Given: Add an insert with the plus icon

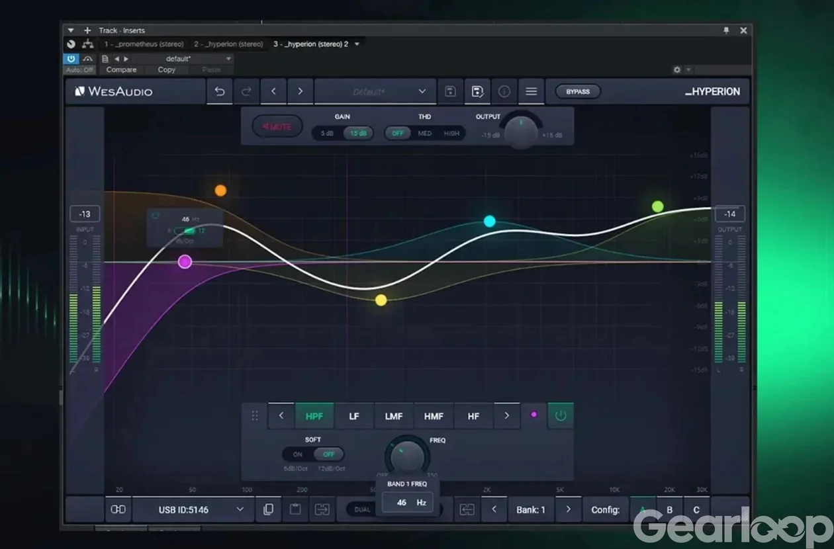Looking at the screenshot, I should click(x=87, y=30).
